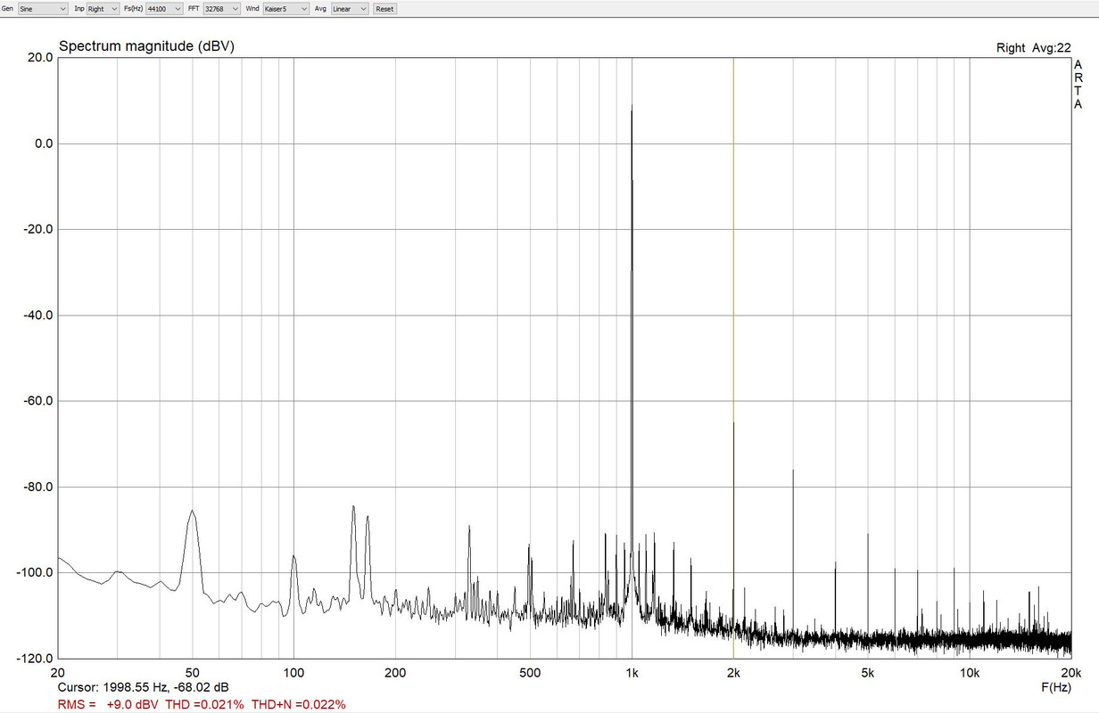Click the 'Right Avg:22' readout
Viewport: 1099px width, 713px height.
(x=1033, y=48)
